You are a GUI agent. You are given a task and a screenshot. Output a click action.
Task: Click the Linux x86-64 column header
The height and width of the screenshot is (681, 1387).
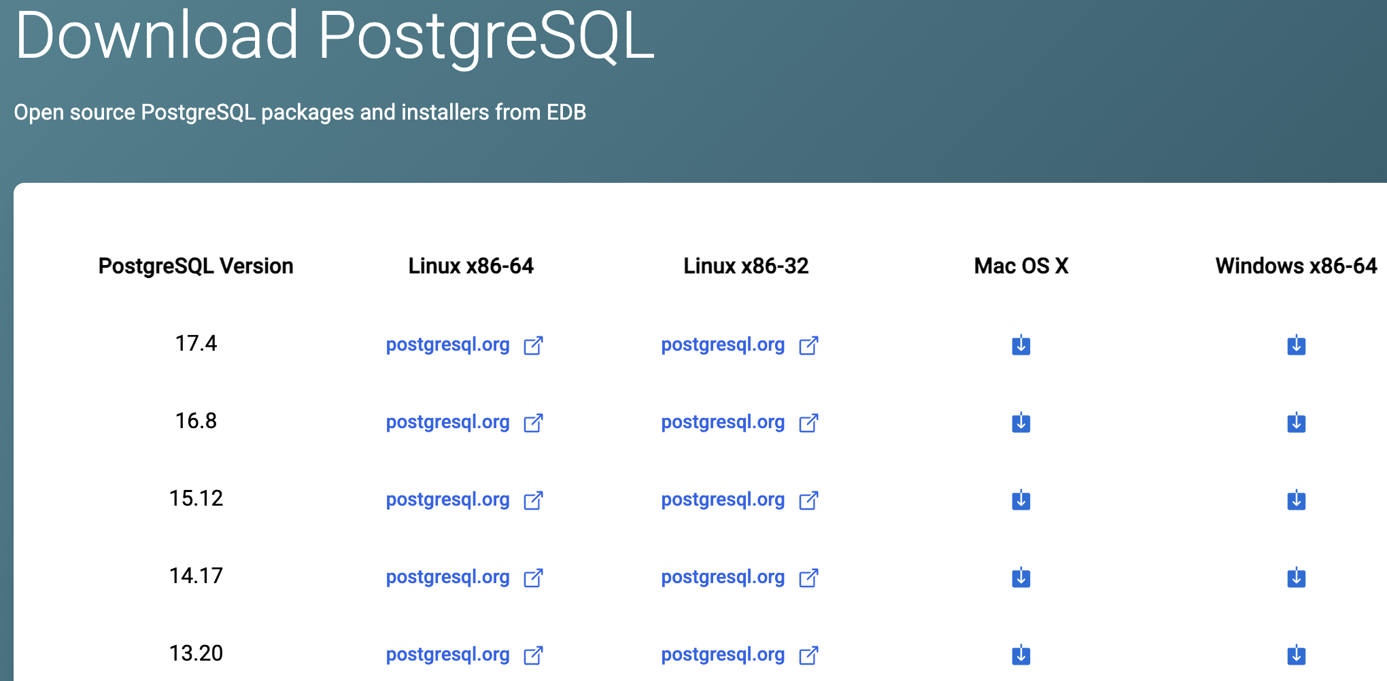point(471,266)
